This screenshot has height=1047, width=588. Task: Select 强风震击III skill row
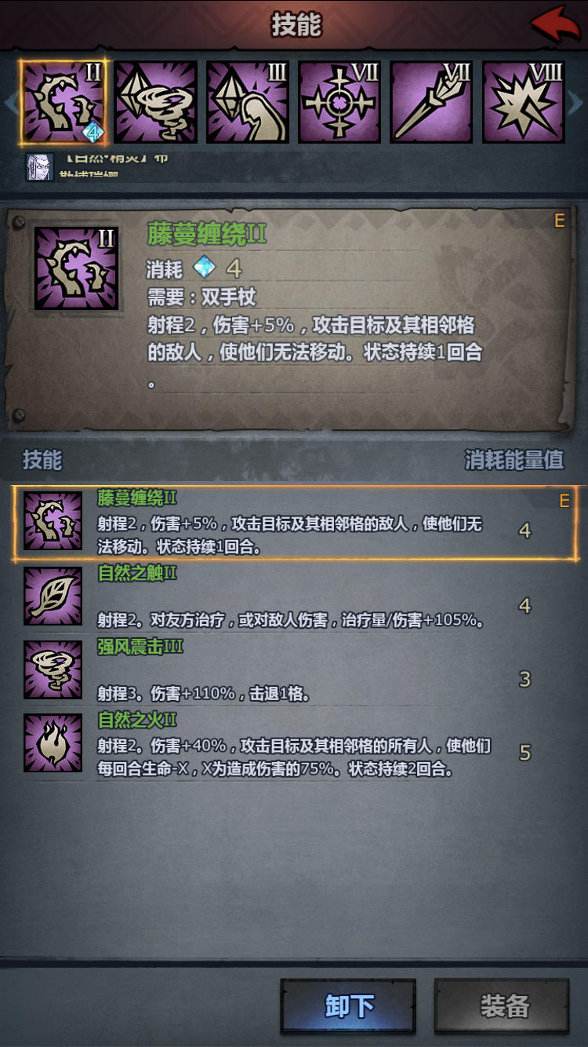tap(294, 669)
